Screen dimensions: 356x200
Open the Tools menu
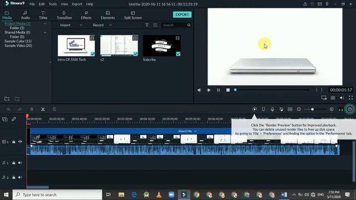point(53,4)
